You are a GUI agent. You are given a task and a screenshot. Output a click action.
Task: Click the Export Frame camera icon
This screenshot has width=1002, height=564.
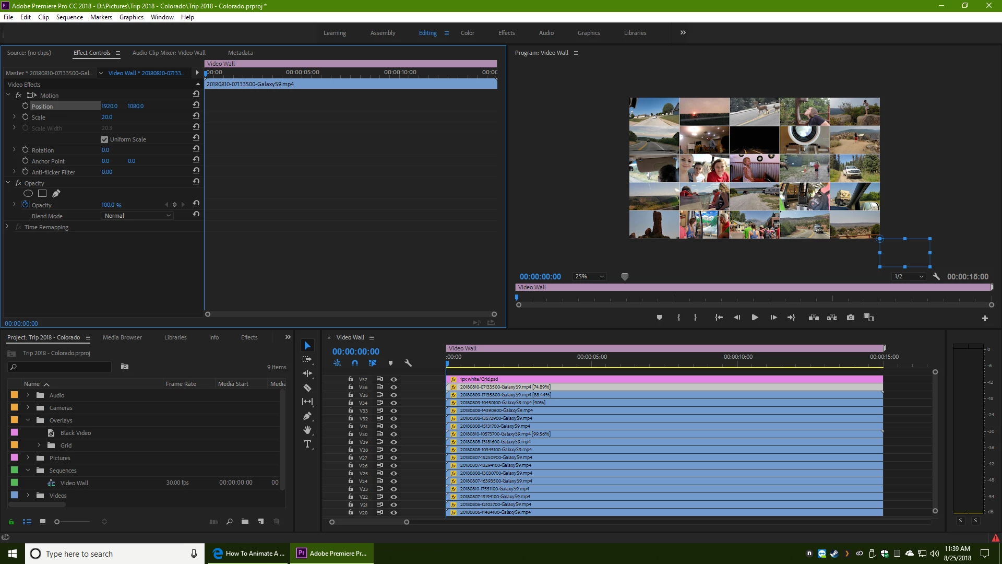coord(851,318)
